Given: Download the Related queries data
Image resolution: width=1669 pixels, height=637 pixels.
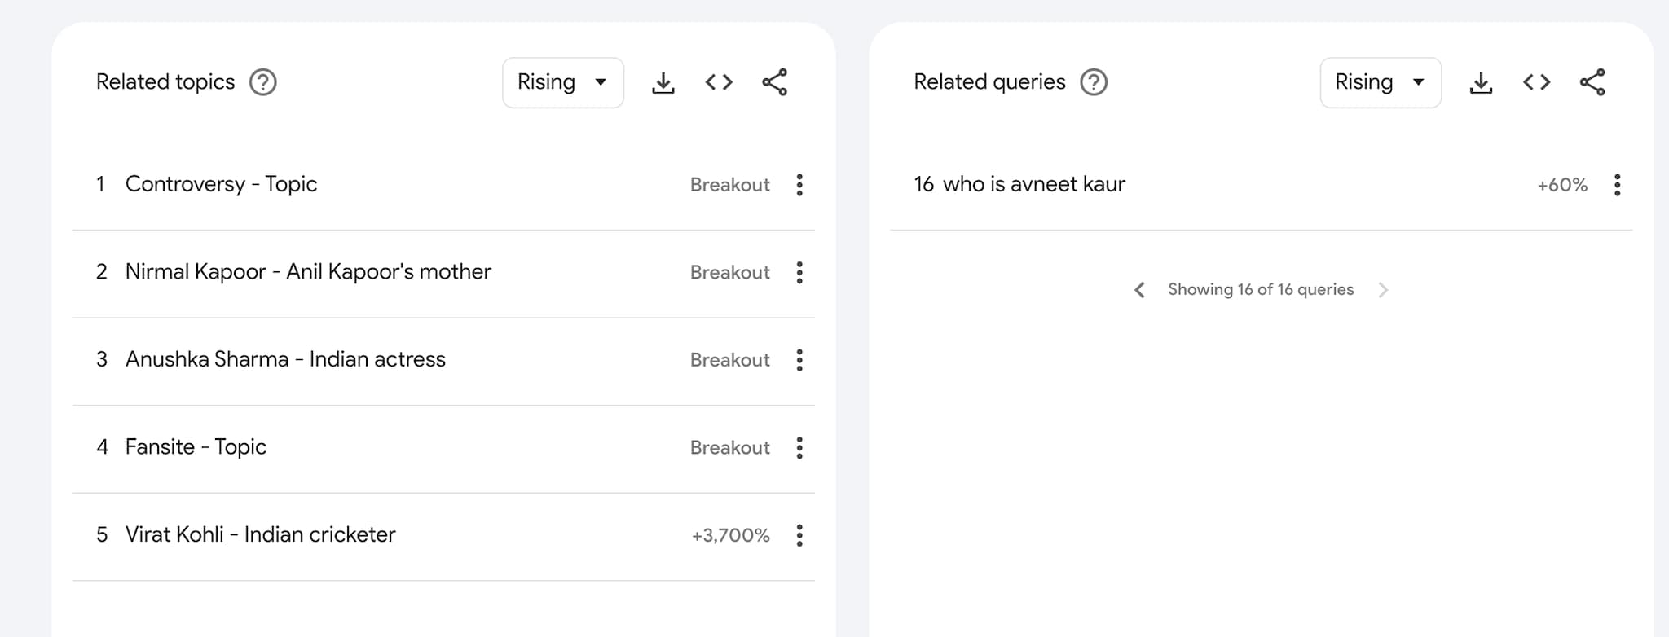Looking at the screenshot, I should (1481, 82).
